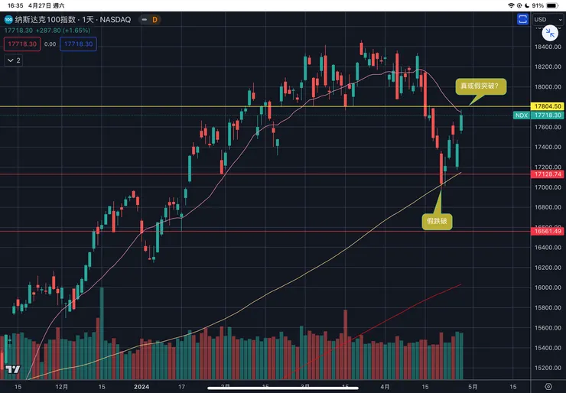The image size is (566, 393).
Task: Click the Nasdaq 100 symbol logo
Action: click(8, 19)
